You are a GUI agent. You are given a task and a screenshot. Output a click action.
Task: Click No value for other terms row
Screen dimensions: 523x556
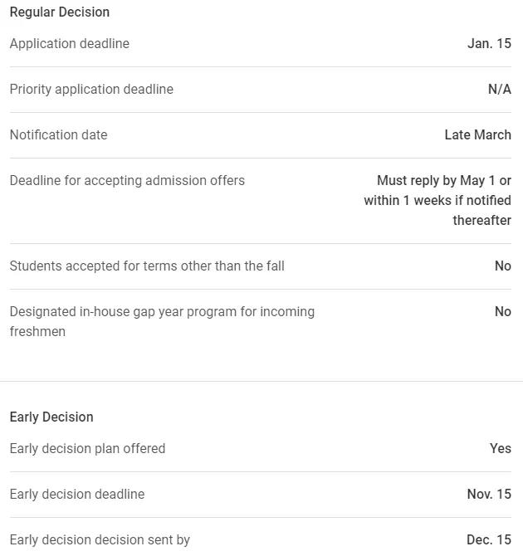503,266
